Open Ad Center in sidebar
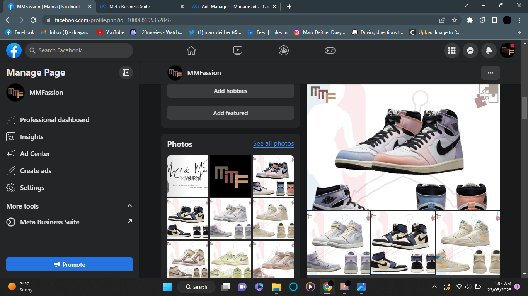This screenshot has height=296, width=528. coord(70,154)
